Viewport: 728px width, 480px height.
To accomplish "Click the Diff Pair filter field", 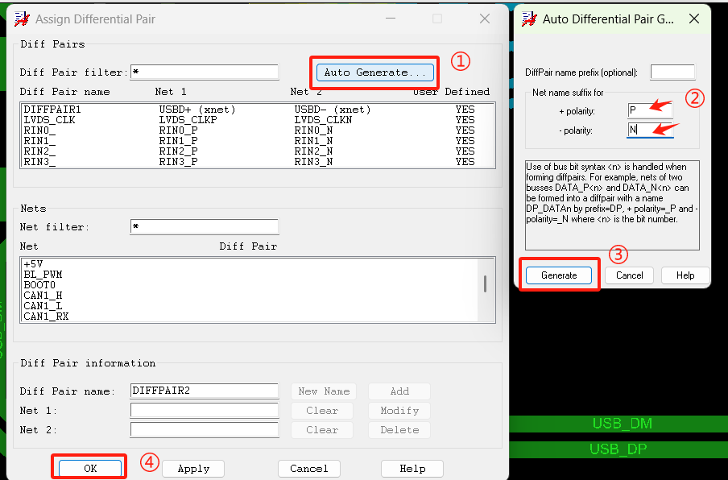I will tap(205, 72).
